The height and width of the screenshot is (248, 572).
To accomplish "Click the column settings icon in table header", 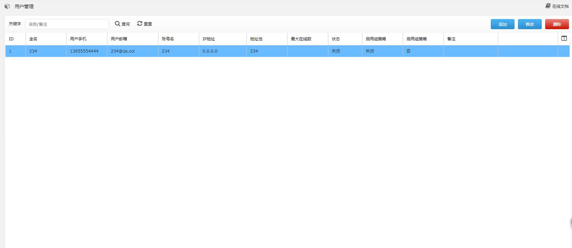I will point(564,39).
